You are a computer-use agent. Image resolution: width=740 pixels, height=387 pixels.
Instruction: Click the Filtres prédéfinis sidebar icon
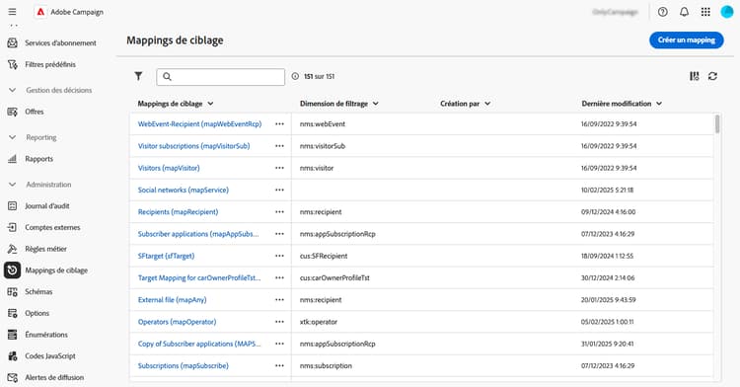12,64
